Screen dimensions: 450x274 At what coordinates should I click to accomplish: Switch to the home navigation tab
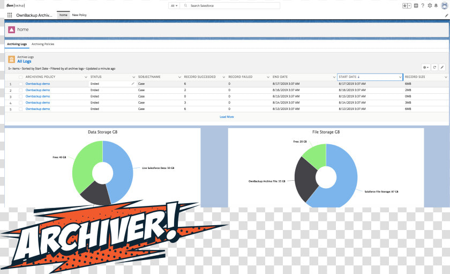pyautogui.click(x=63, y=15)
